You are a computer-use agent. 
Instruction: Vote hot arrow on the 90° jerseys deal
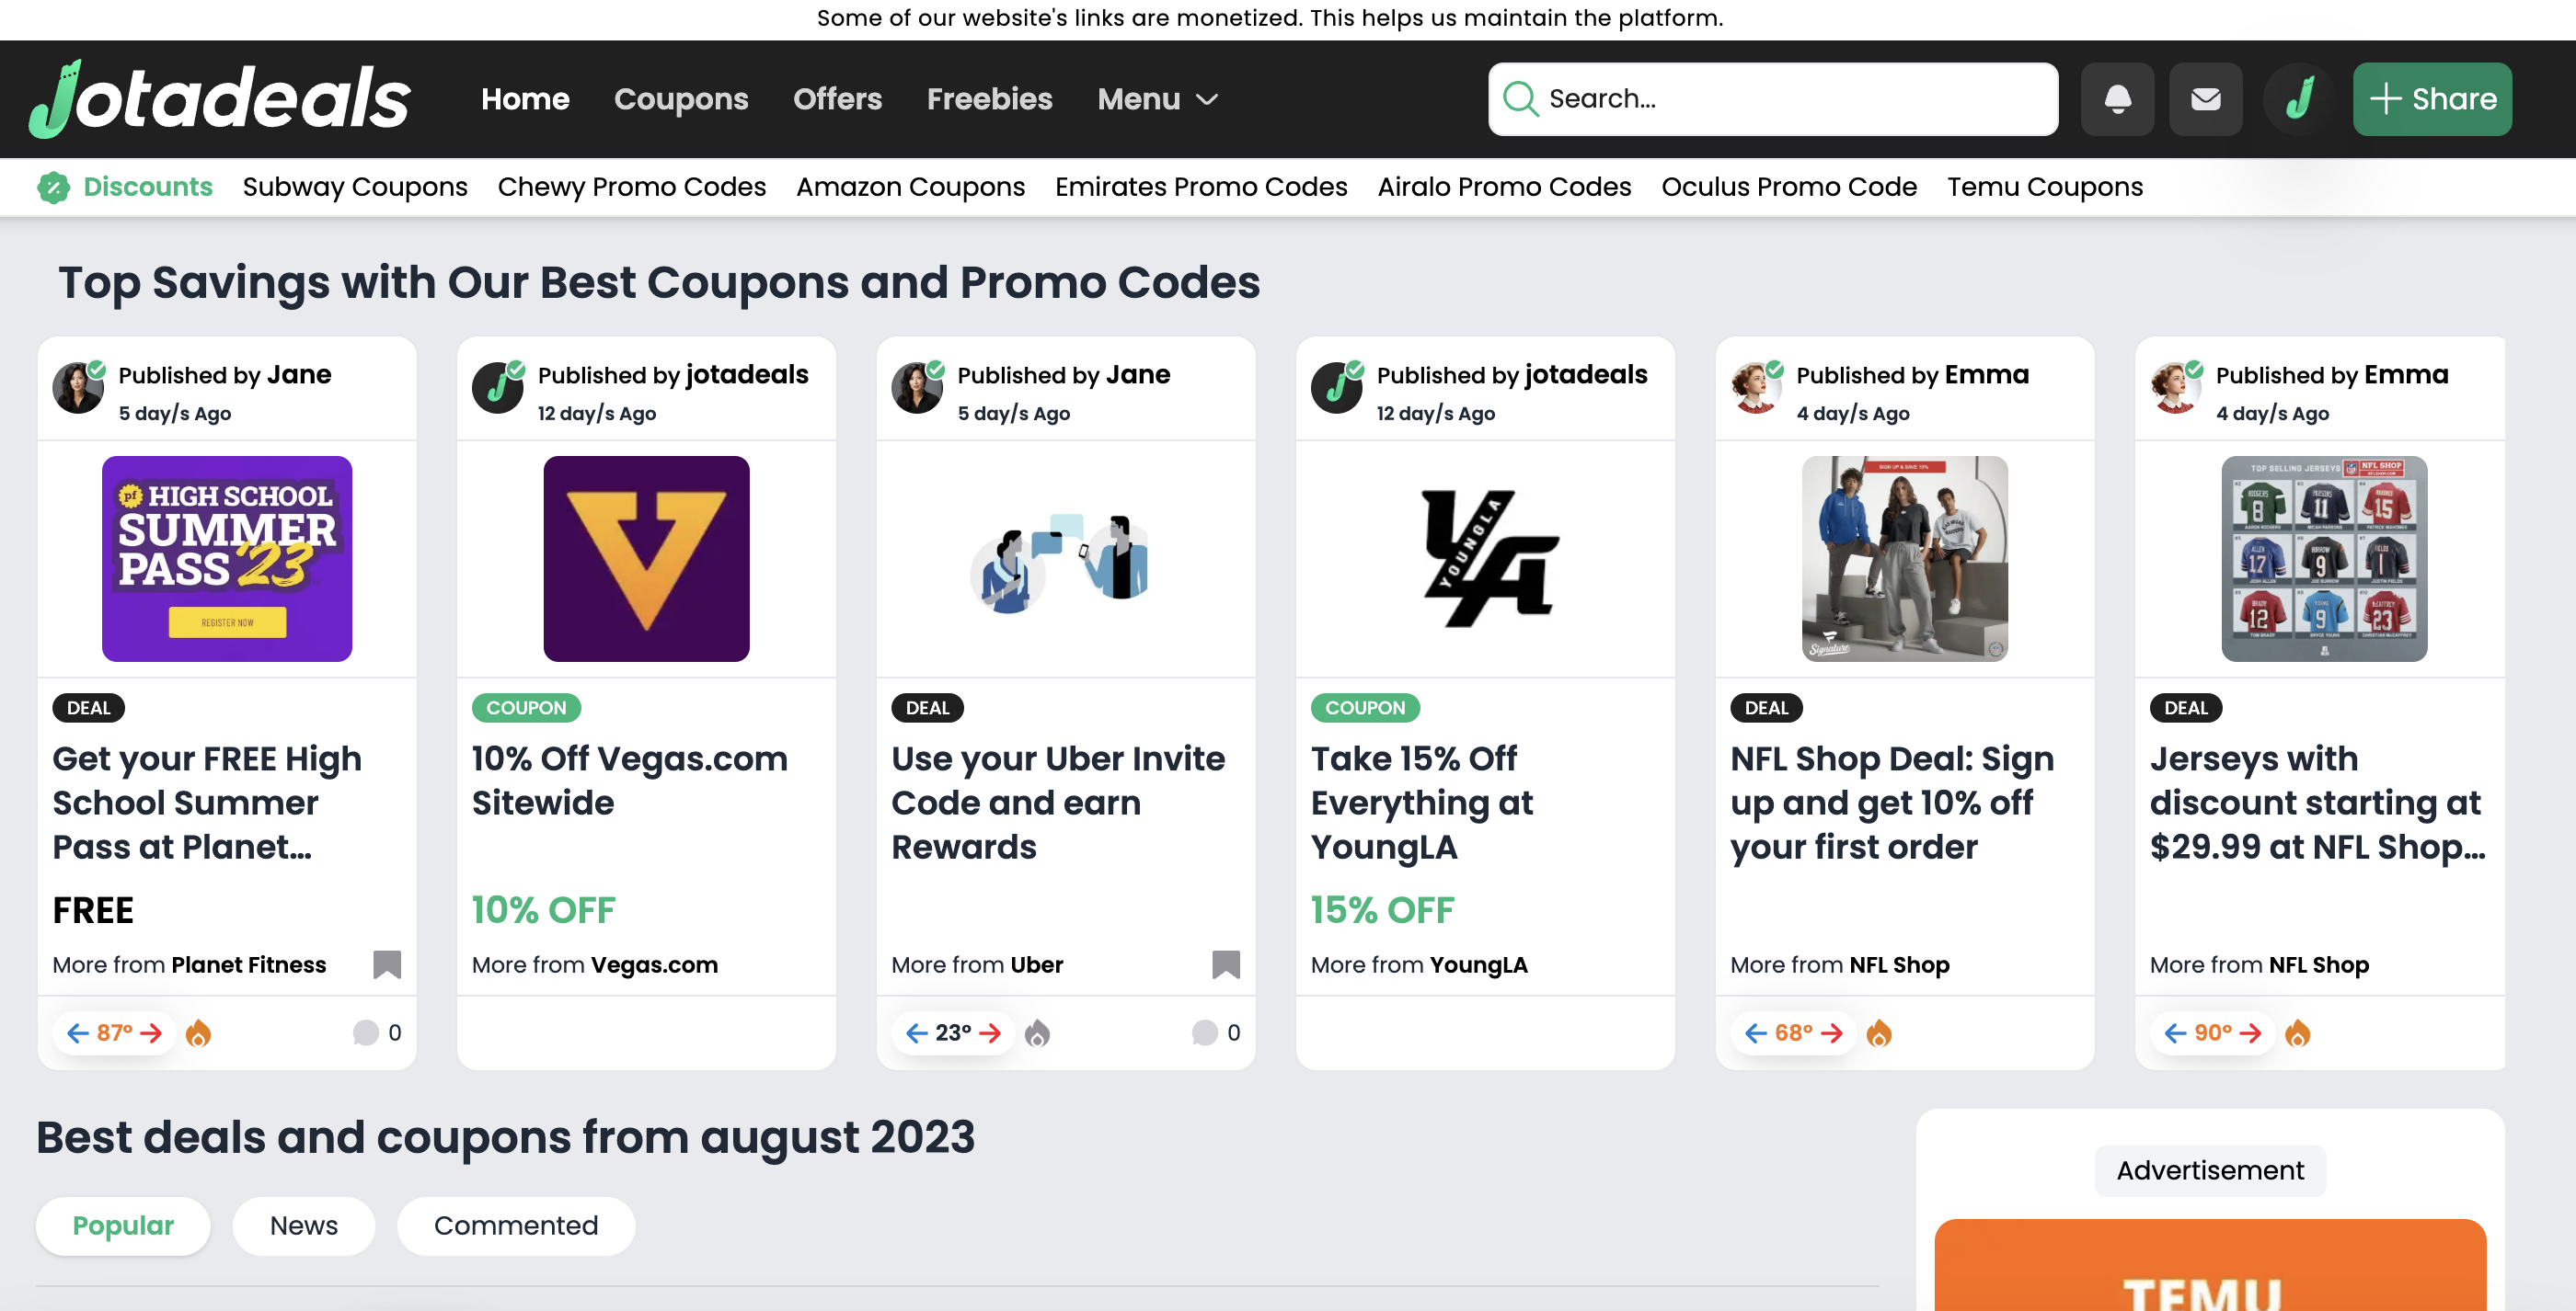[x=2251, y=1032]
